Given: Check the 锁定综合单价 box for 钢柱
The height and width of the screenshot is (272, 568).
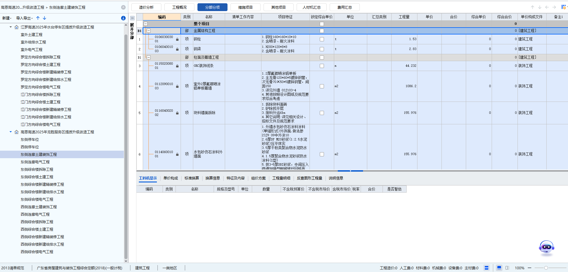Looking at the screenshot, I should click(x=322, y=39).
